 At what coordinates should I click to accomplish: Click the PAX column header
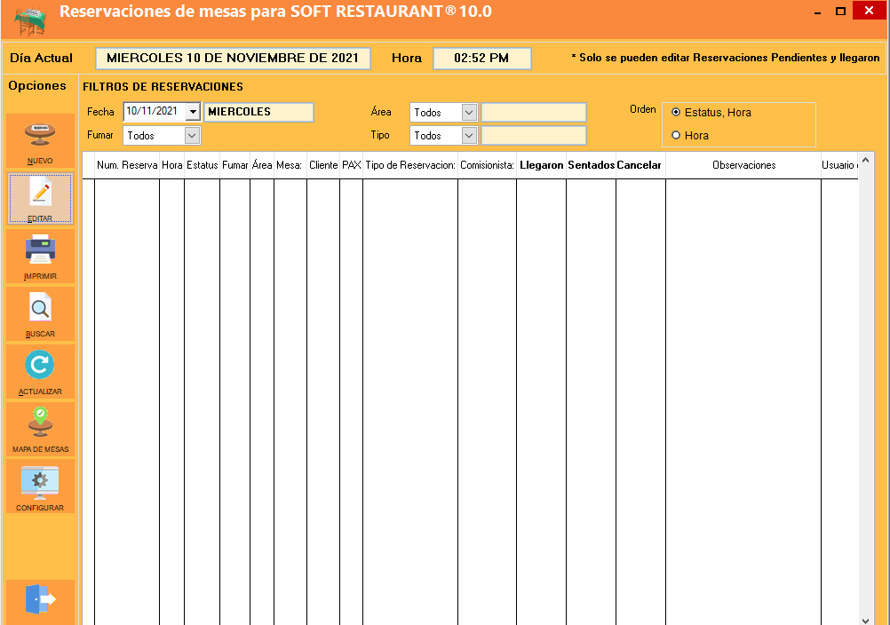pos(352,165)
